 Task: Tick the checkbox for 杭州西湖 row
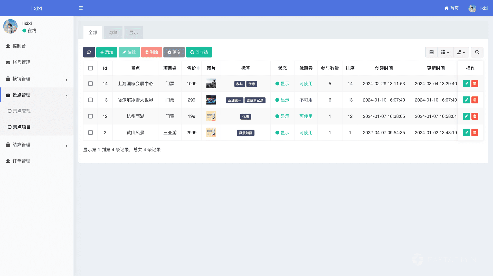pos(90,116)
